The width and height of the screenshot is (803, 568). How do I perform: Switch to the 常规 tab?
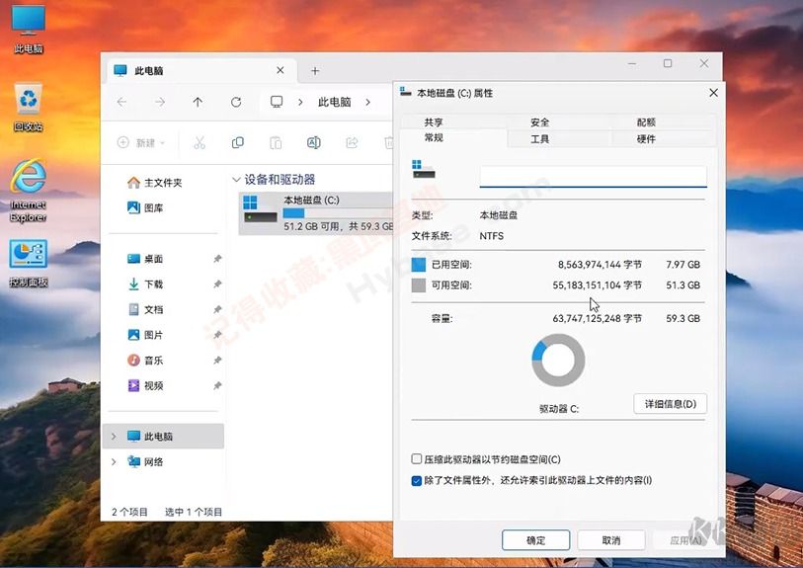(434, 137)
